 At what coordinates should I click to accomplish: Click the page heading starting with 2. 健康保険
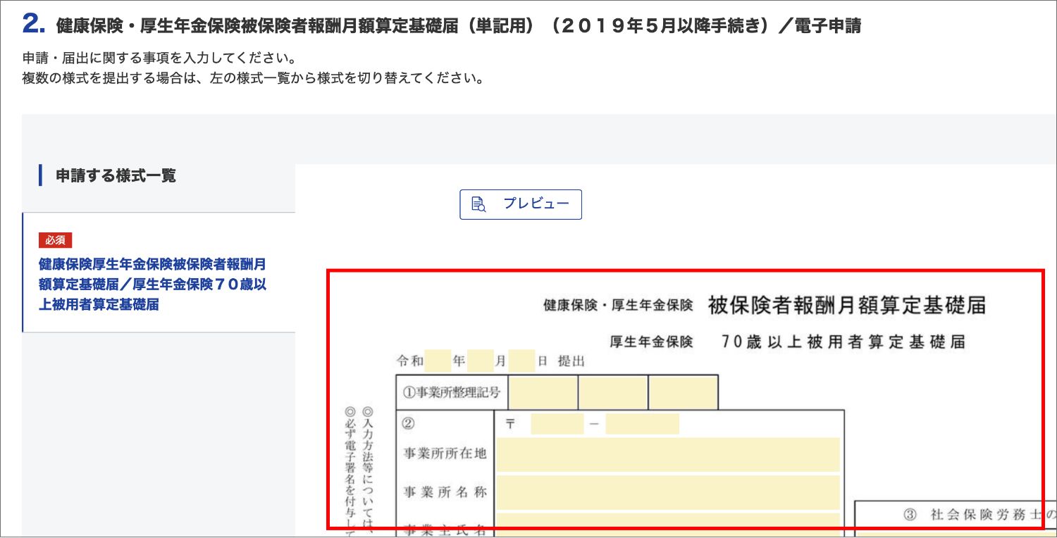(441, 26)
